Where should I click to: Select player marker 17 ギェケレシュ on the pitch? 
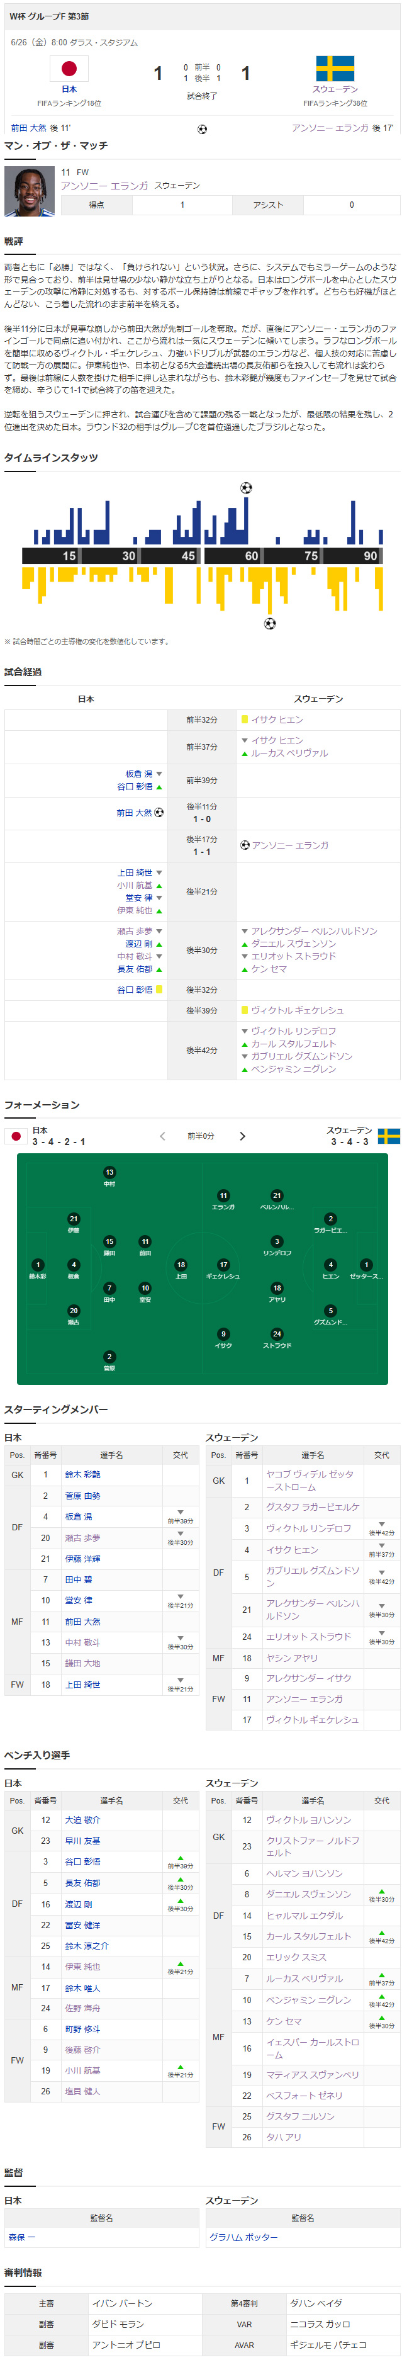click(x=223, y=1270)
